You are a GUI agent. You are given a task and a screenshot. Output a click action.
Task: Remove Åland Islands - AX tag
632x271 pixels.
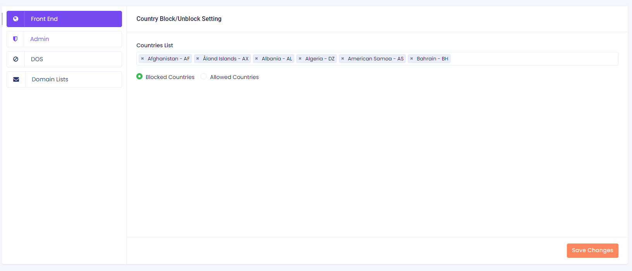point(197,59)
